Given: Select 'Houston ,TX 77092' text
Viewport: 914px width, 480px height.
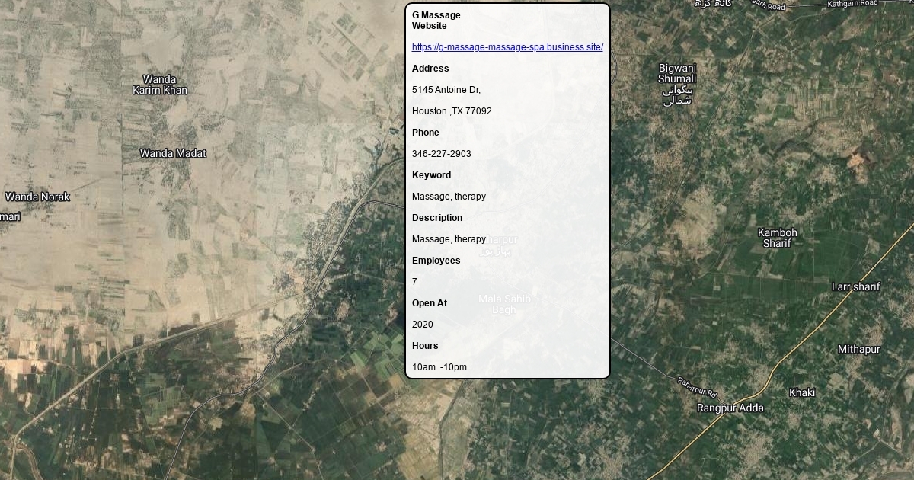Looking at the screenshot, I should [x=452, y=111].
